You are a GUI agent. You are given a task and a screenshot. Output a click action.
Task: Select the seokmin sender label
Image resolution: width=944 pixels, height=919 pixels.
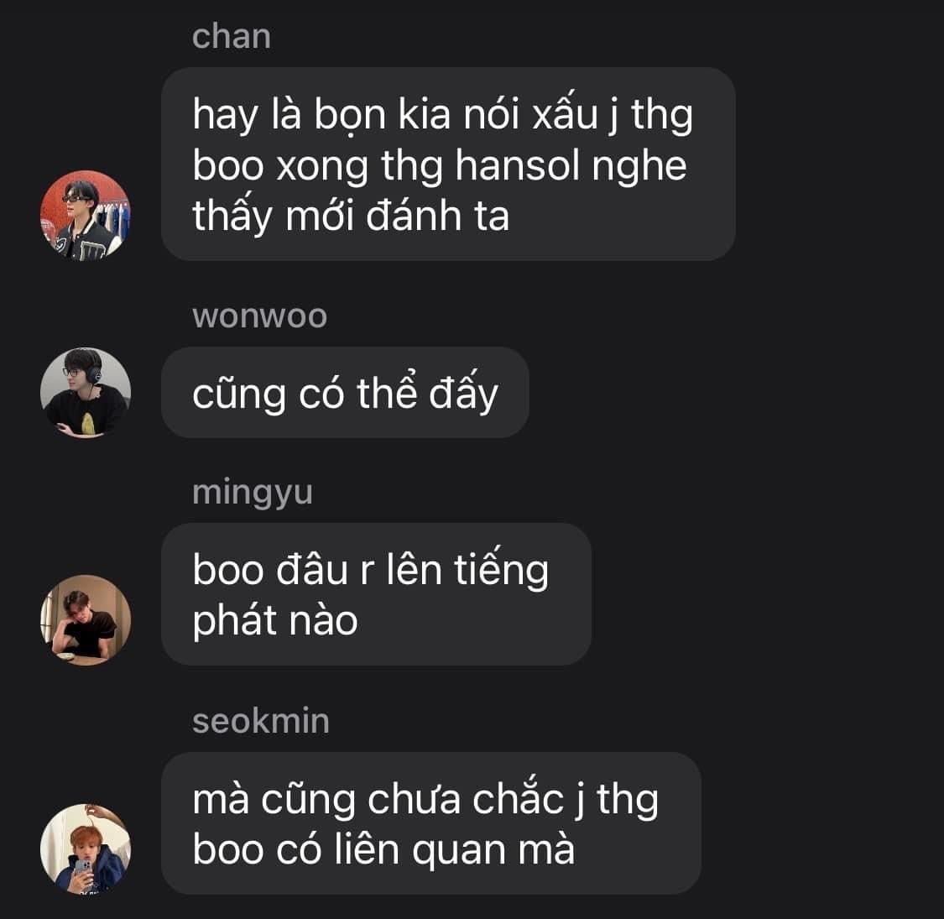(x=261, y=721)
